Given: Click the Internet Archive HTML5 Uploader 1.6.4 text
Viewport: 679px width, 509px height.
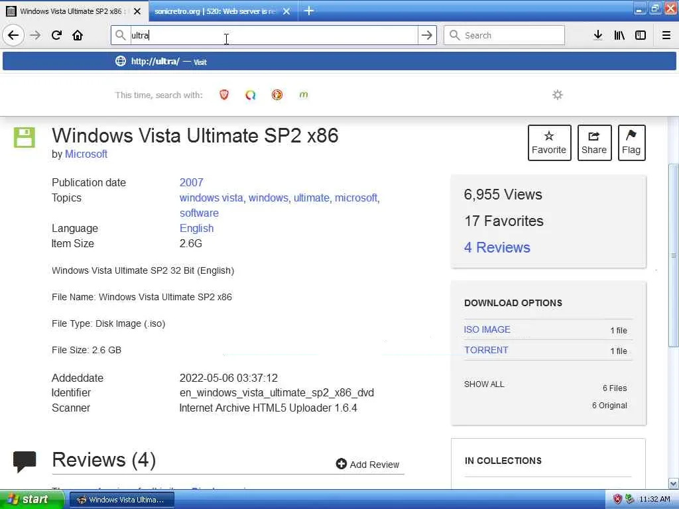Looking at the screenshot, I should 269,408.
